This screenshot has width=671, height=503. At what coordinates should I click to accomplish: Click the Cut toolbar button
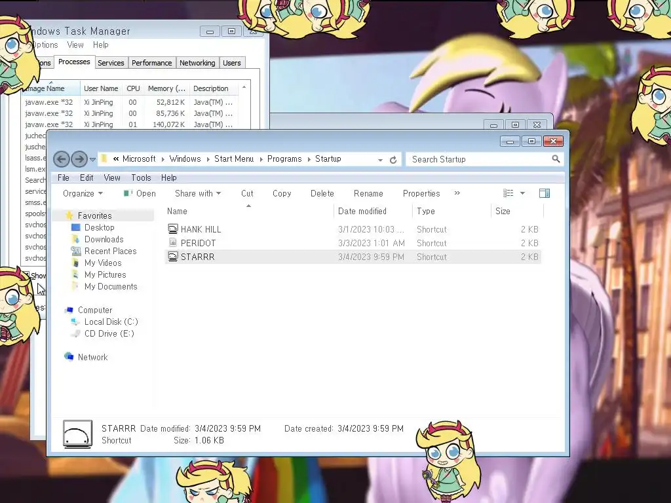point(247,193)
